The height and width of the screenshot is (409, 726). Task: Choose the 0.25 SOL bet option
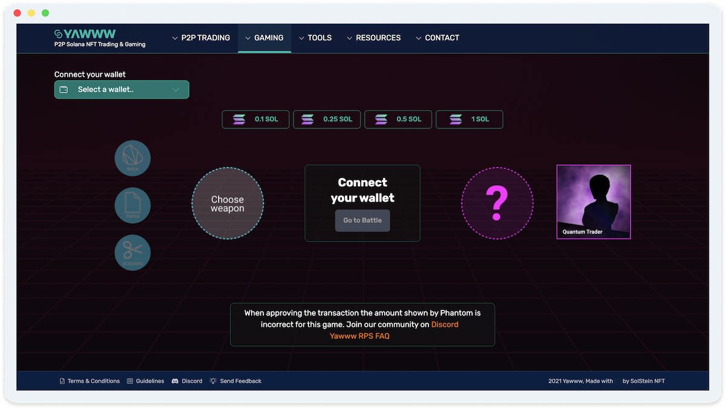tap(327, 119)
